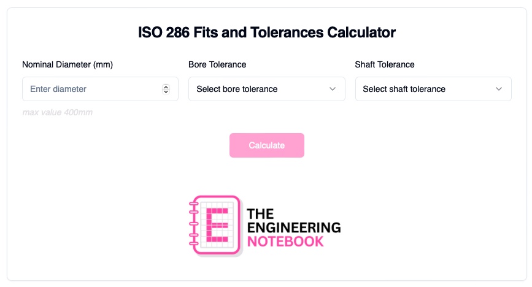
Task: Click the down arrow of the diameter spinner
Action: click(x=166, y=91)
